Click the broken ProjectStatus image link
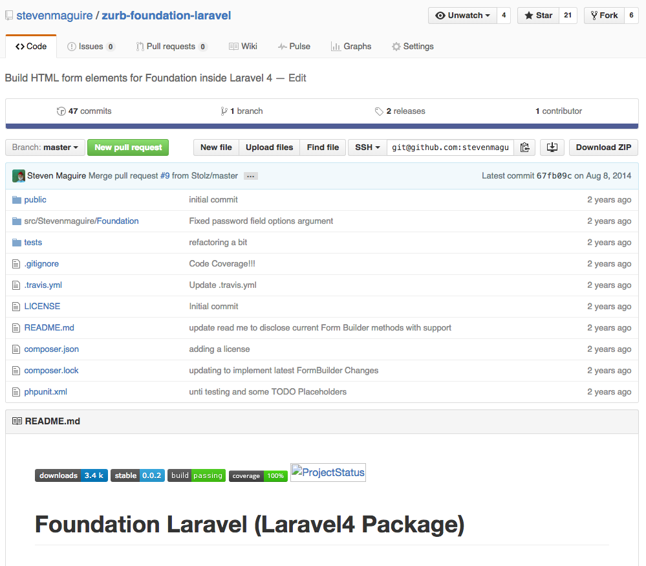This screenshot has height=566, width=646. pyautogui.click(x=328, y=472)
